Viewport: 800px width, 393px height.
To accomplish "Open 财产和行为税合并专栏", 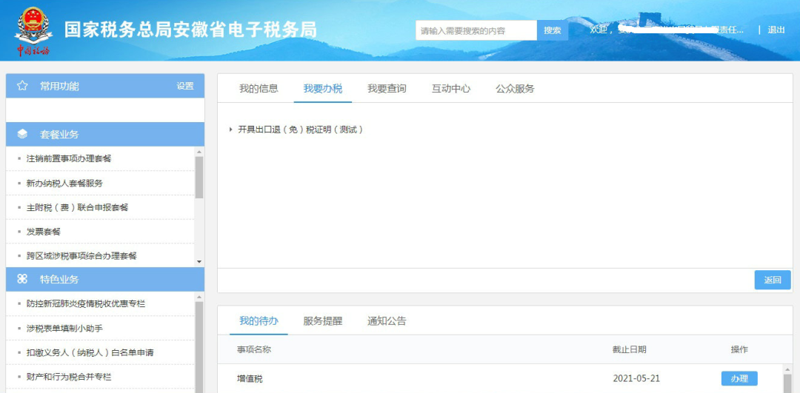I will point(69,377).
